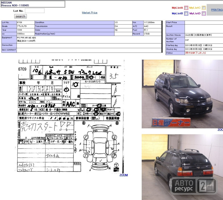Open ZOOM link beside front car photo

click(x=220, y=130)
